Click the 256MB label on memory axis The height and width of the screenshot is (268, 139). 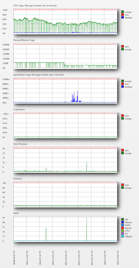click(6, 45)
